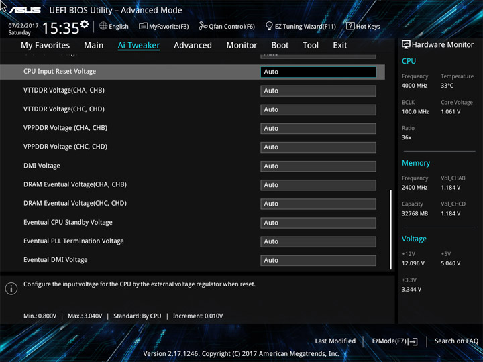This screenshot has height=362, width=483.
Task: Click VTTDDR Voltage(CHC, CHD) Auto field
Action: [x=318, y=109]
